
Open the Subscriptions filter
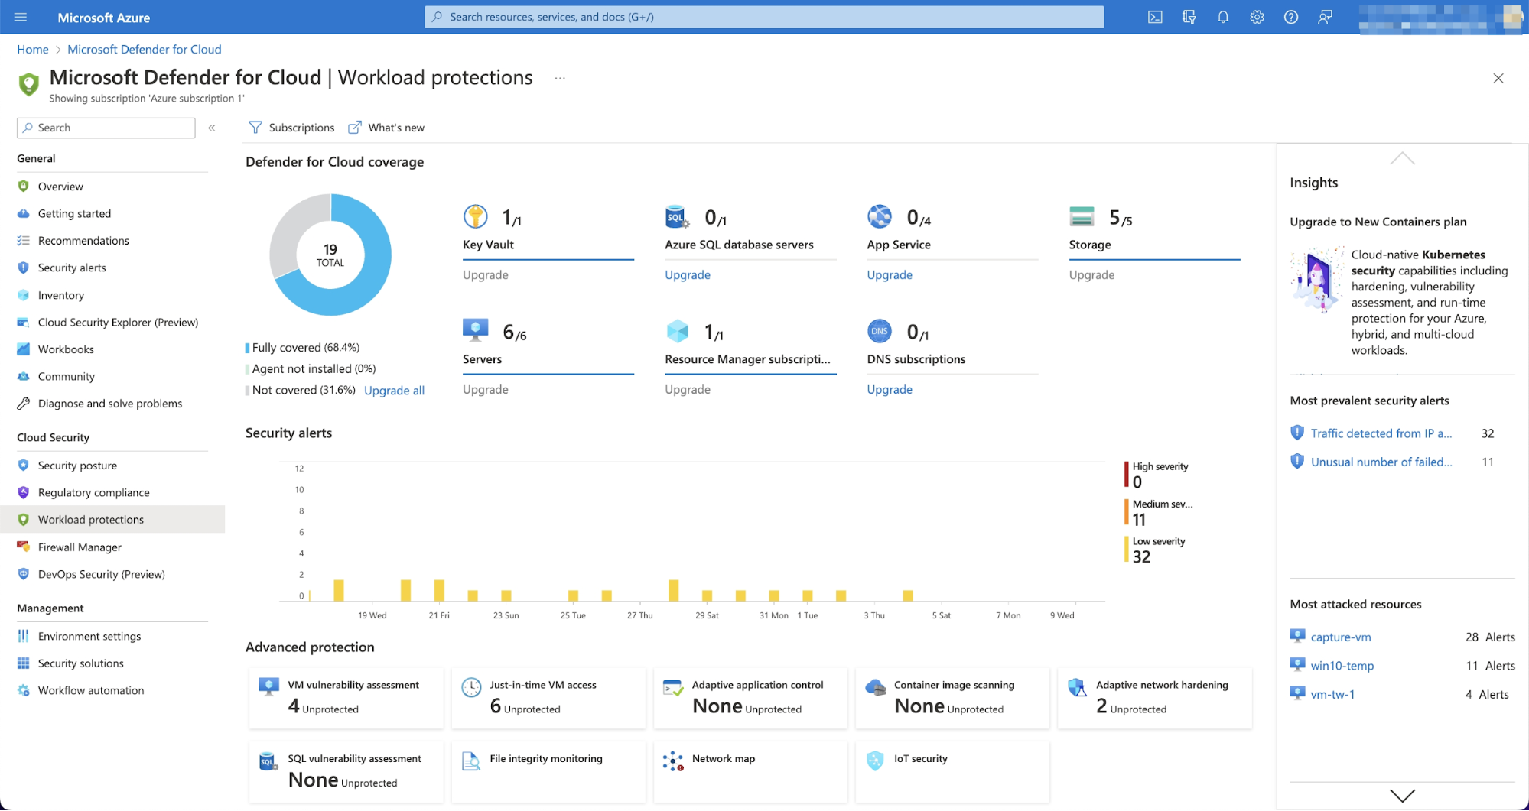pyautogui.click(x=291, y=128)
